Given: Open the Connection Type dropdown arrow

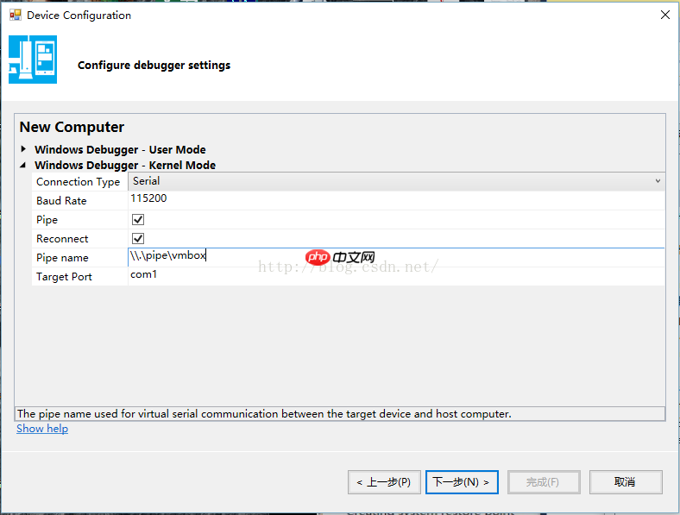Looking at the screenshot, I should [x=658, y=181].
